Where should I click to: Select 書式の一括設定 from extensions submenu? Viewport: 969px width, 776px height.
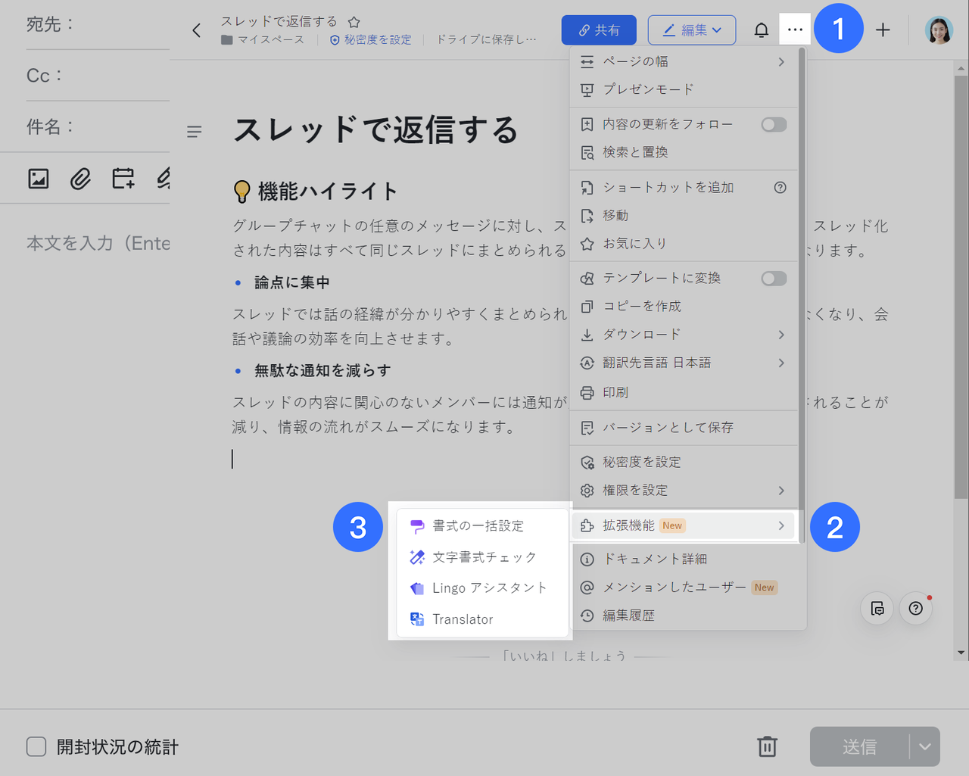point(478,526)
